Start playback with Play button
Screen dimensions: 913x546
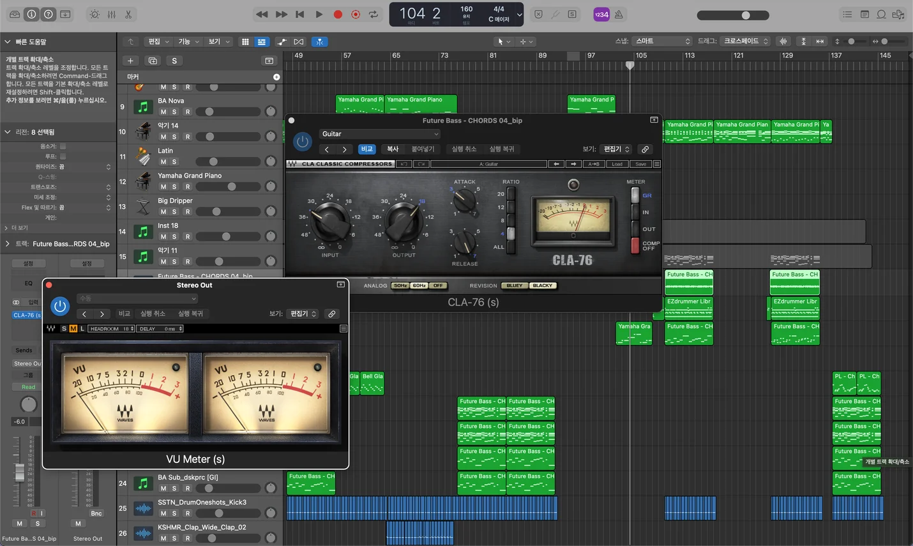319,14
